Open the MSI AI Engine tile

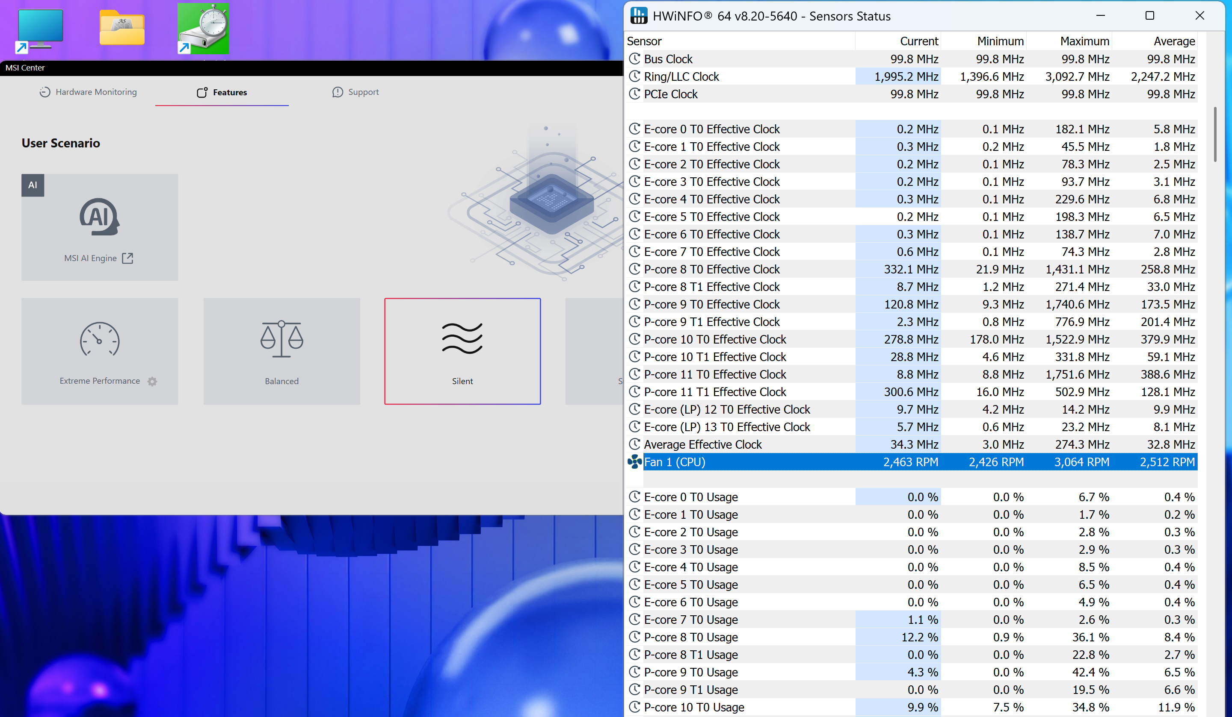coord(100,227)
